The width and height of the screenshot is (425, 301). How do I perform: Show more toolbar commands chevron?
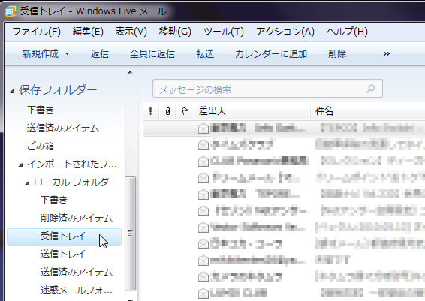pos(387,53)
